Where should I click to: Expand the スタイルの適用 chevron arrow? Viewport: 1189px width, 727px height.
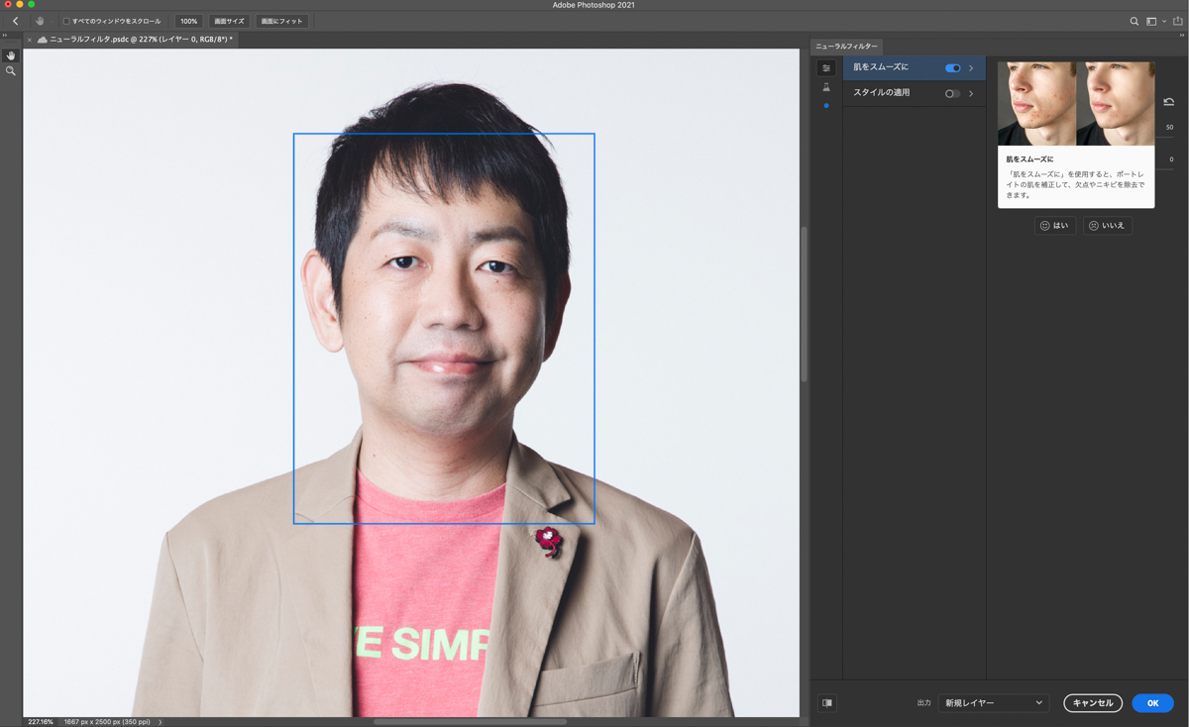tap(971, 94)
